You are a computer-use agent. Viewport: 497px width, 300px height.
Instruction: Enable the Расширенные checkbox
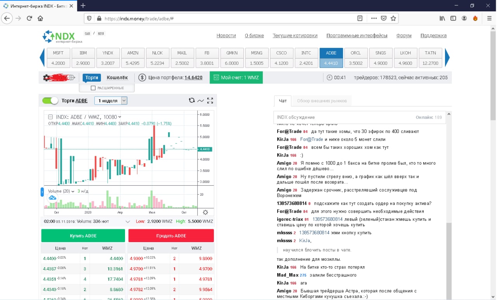pos(93,88)
